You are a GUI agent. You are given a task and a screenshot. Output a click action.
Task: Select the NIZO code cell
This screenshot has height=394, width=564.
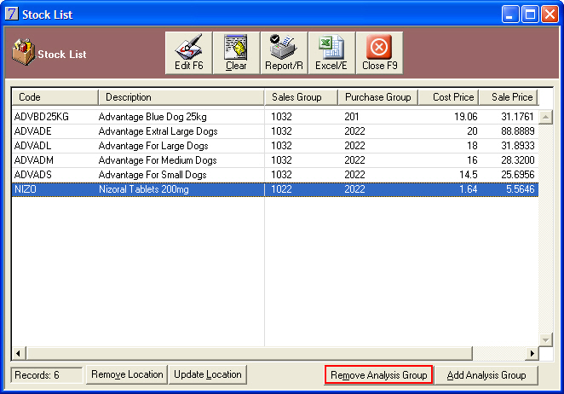click(x=26, y=189)
